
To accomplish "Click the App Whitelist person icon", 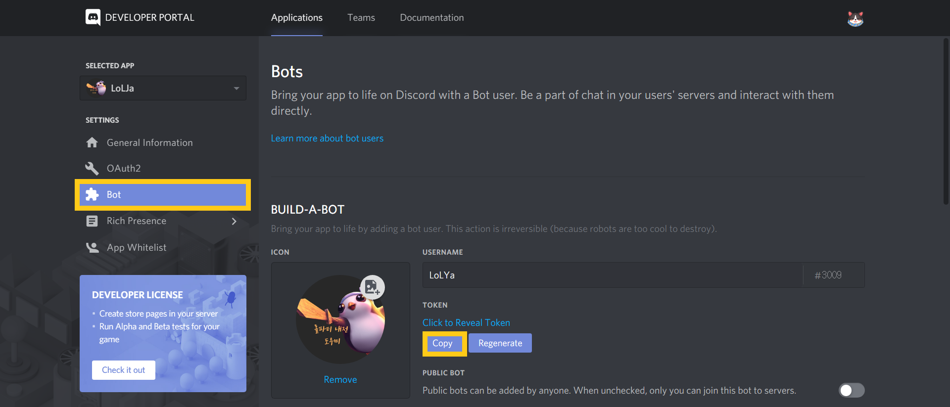I will [x=93, y=247].
